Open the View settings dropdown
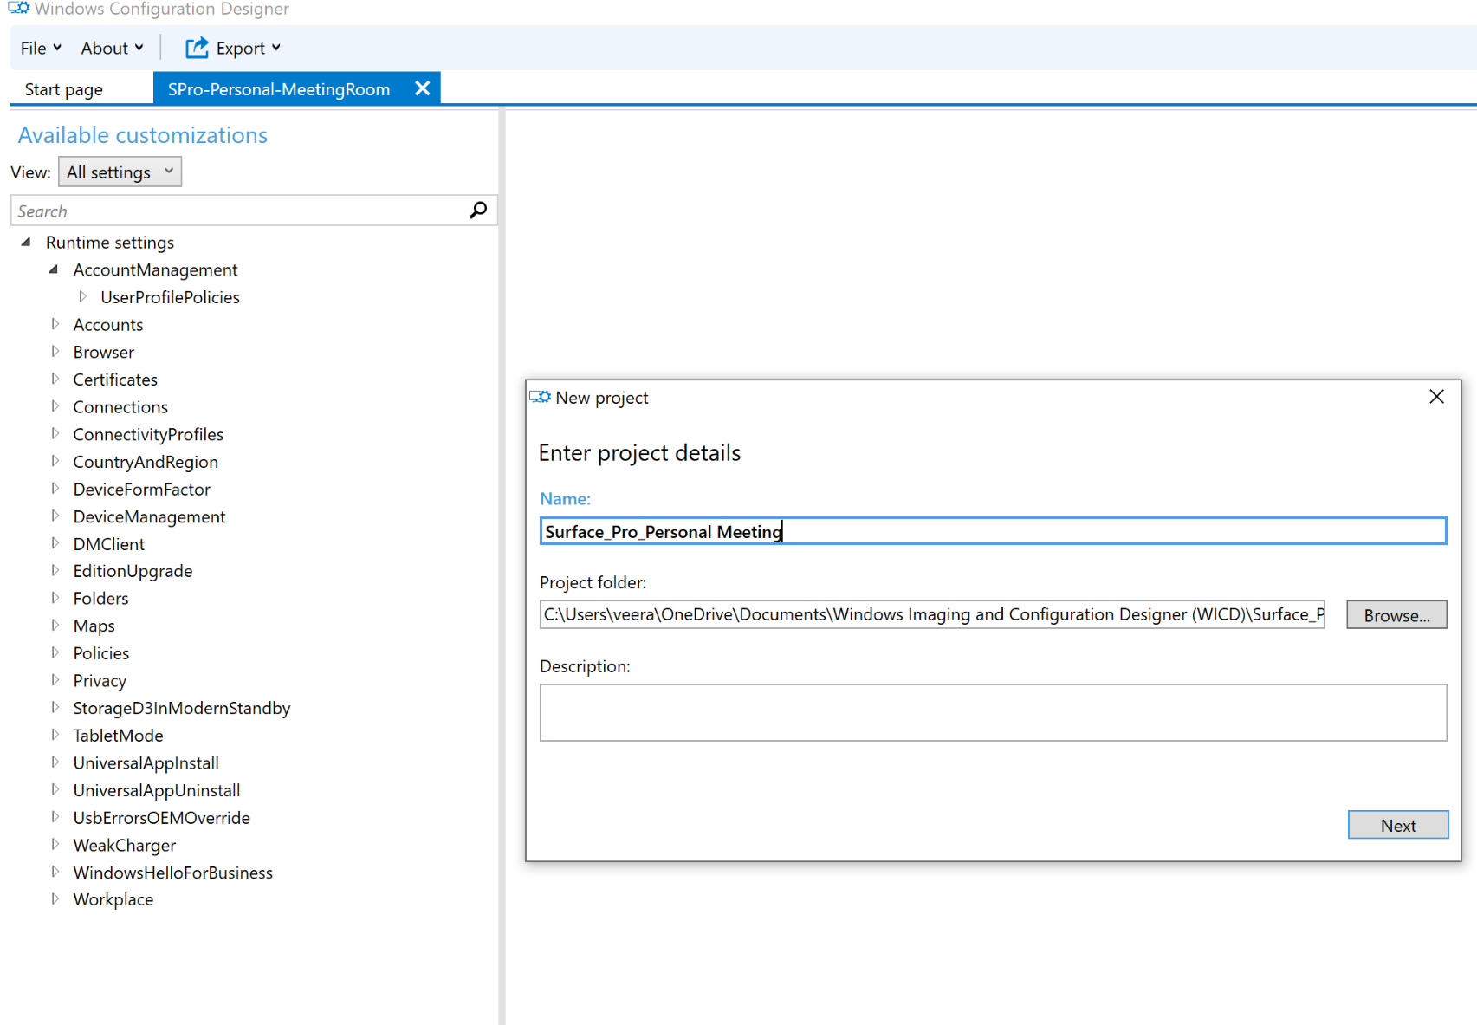The height and width of the screenshot is (1025, 1477). (120, 172)
